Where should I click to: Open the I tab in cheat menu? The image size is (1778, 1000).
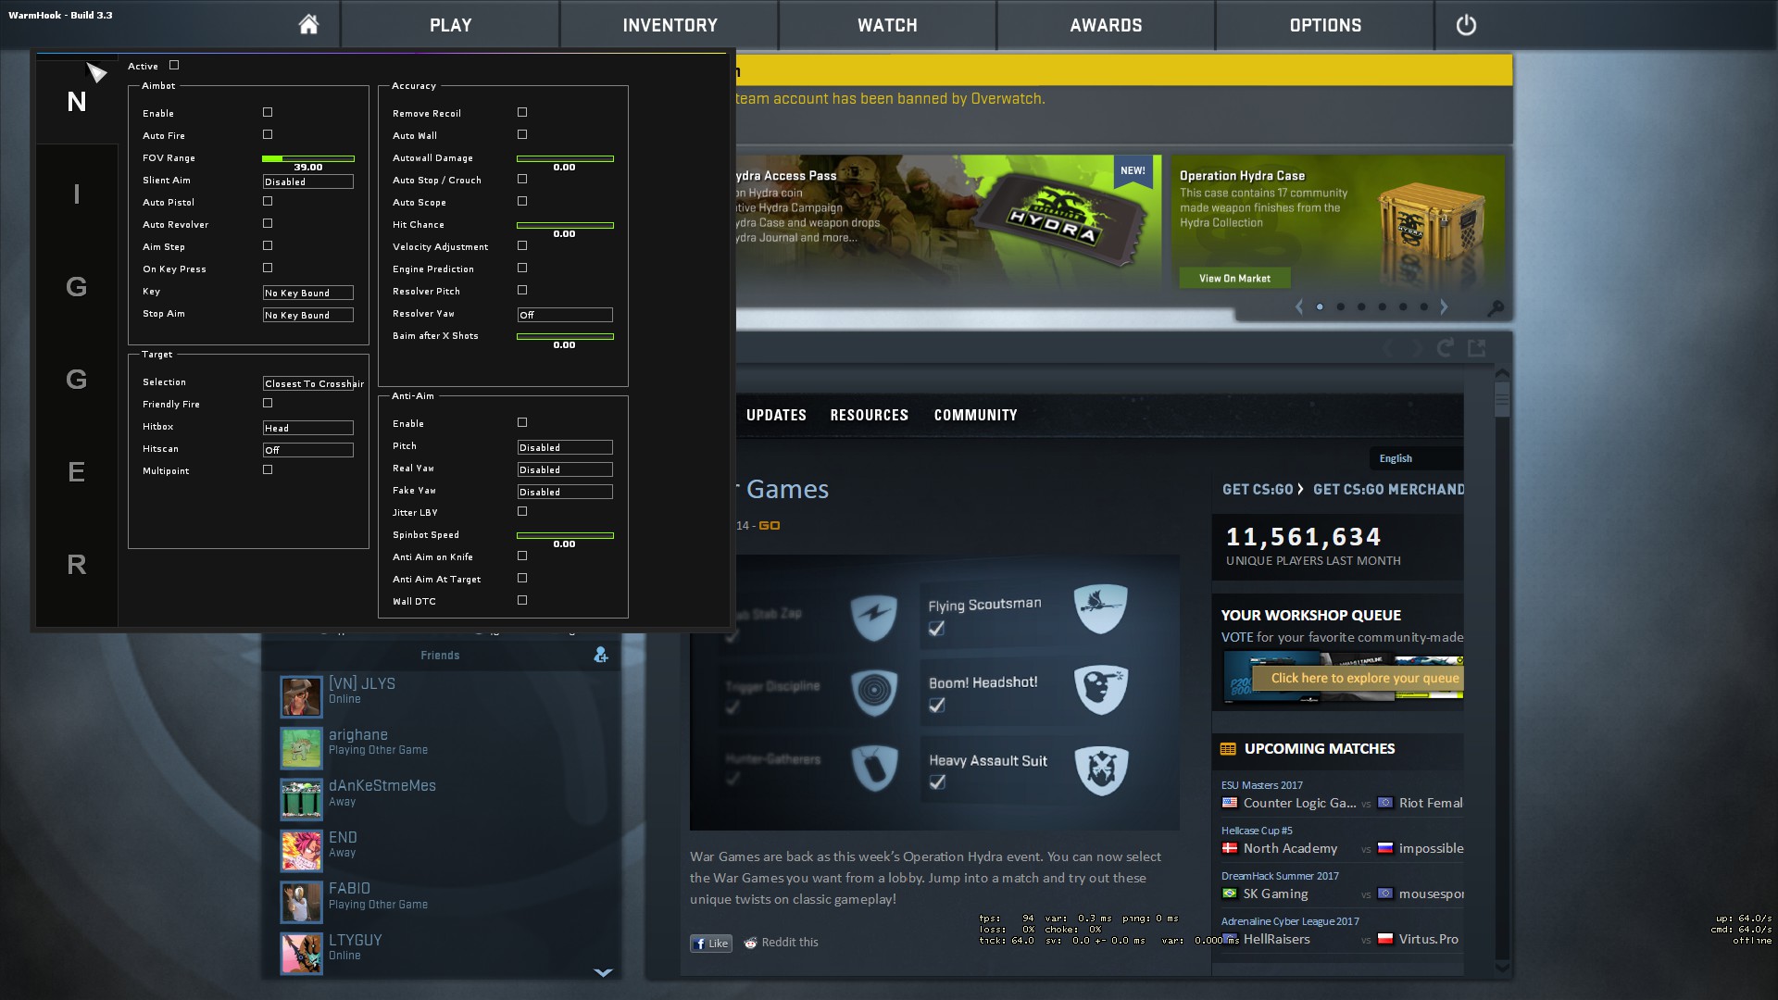pos(77,194)
